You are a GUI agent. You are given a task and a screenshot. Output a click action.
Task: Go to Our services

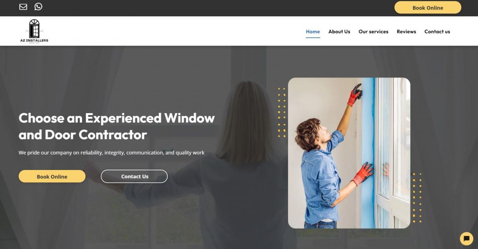tap(373, 32)
